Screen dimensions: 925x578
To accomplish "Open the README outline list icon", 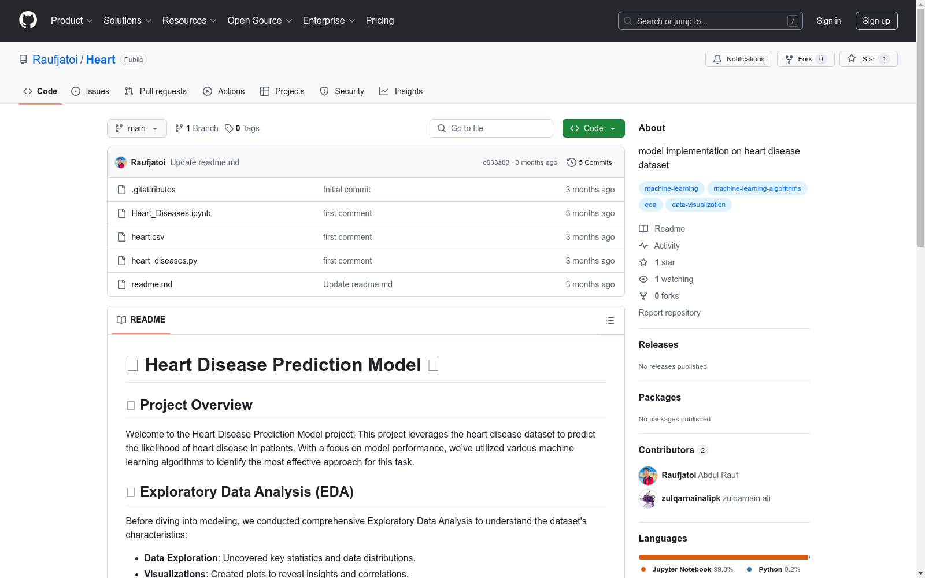I will [610, 320].
